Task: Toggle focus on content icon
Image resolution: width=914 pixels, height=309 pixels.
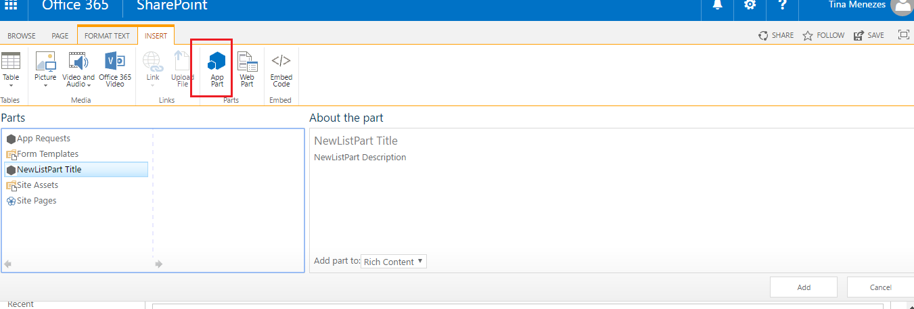Action: pos(903,35)
